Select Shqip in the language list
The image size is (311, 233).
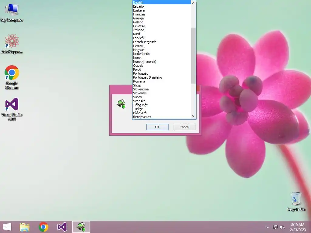coord(162,85)
